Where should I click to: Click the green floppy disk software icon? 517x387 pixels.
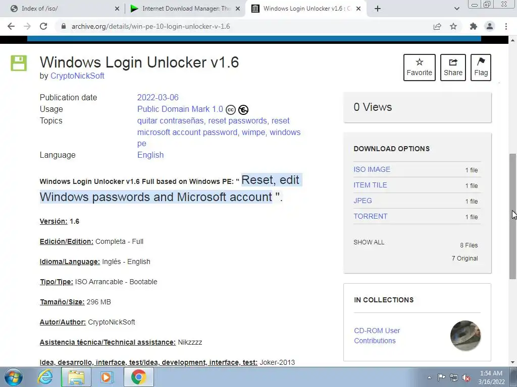19,63
